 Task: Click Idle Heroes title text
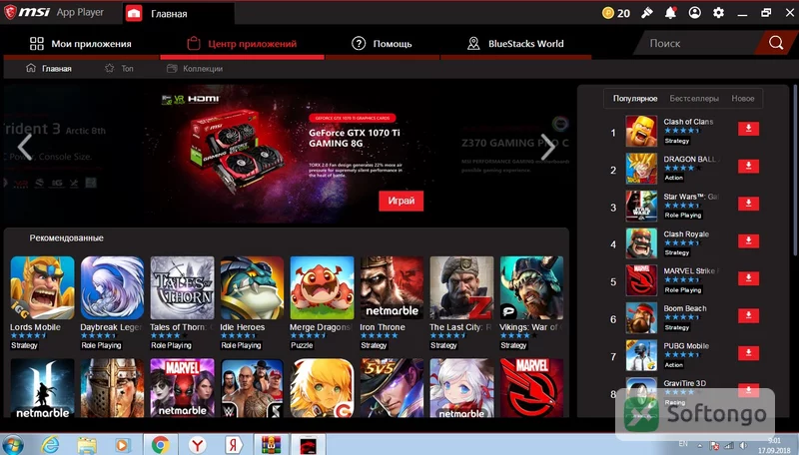(x=243, y=327)
